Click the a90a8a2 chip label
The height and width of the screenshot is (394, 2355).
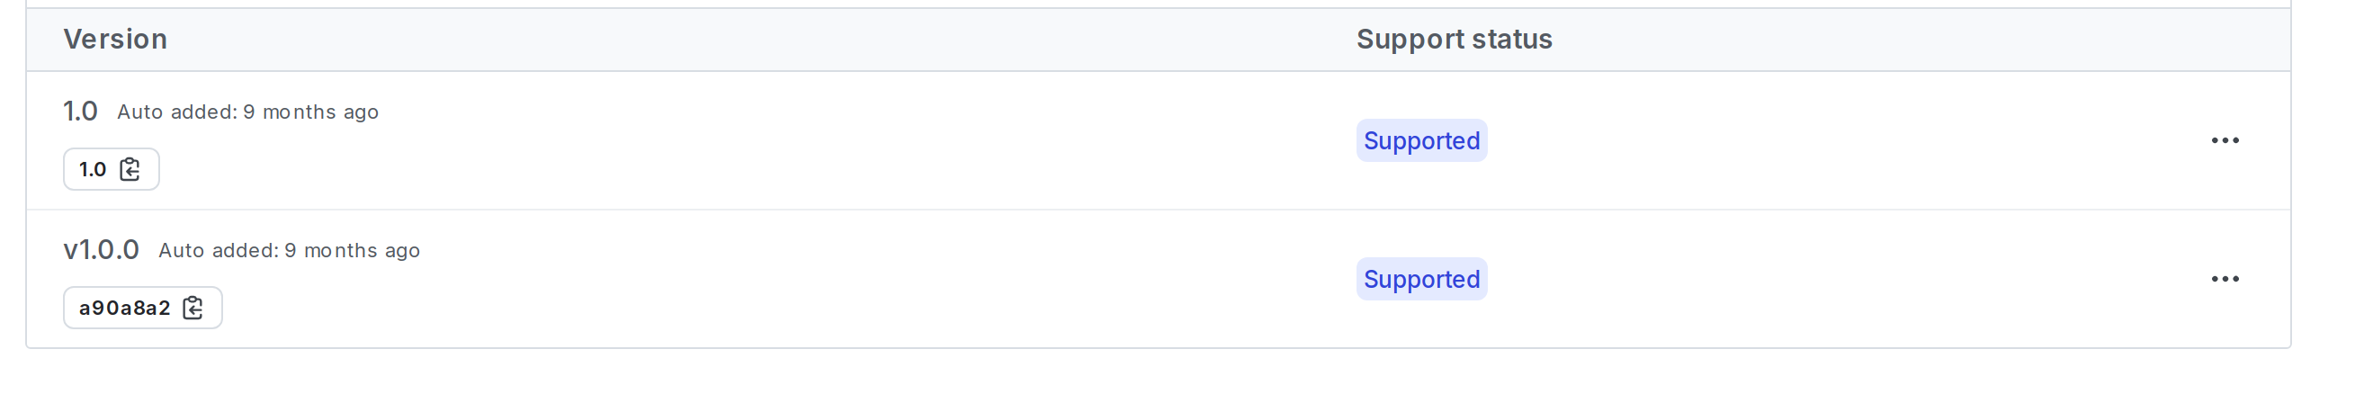coord(124,308)
